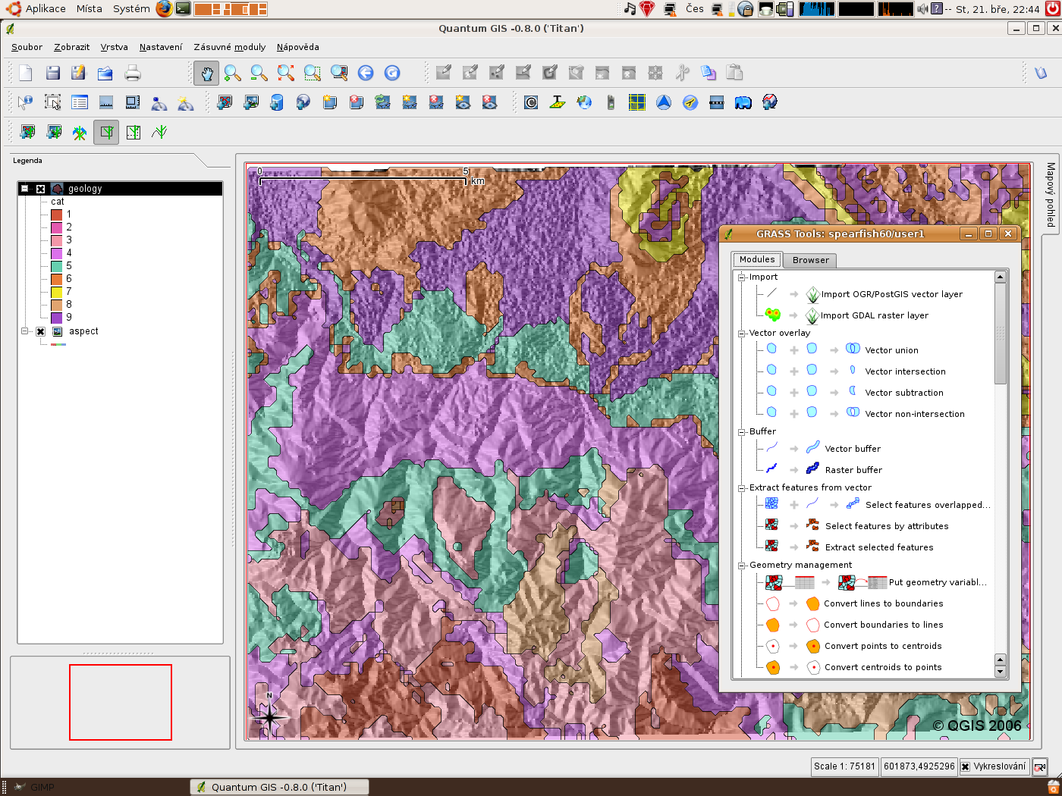Click the Zoom Last blue back-arrow icon
Screen dimensions: 1062x796
[x=366, y=73]
